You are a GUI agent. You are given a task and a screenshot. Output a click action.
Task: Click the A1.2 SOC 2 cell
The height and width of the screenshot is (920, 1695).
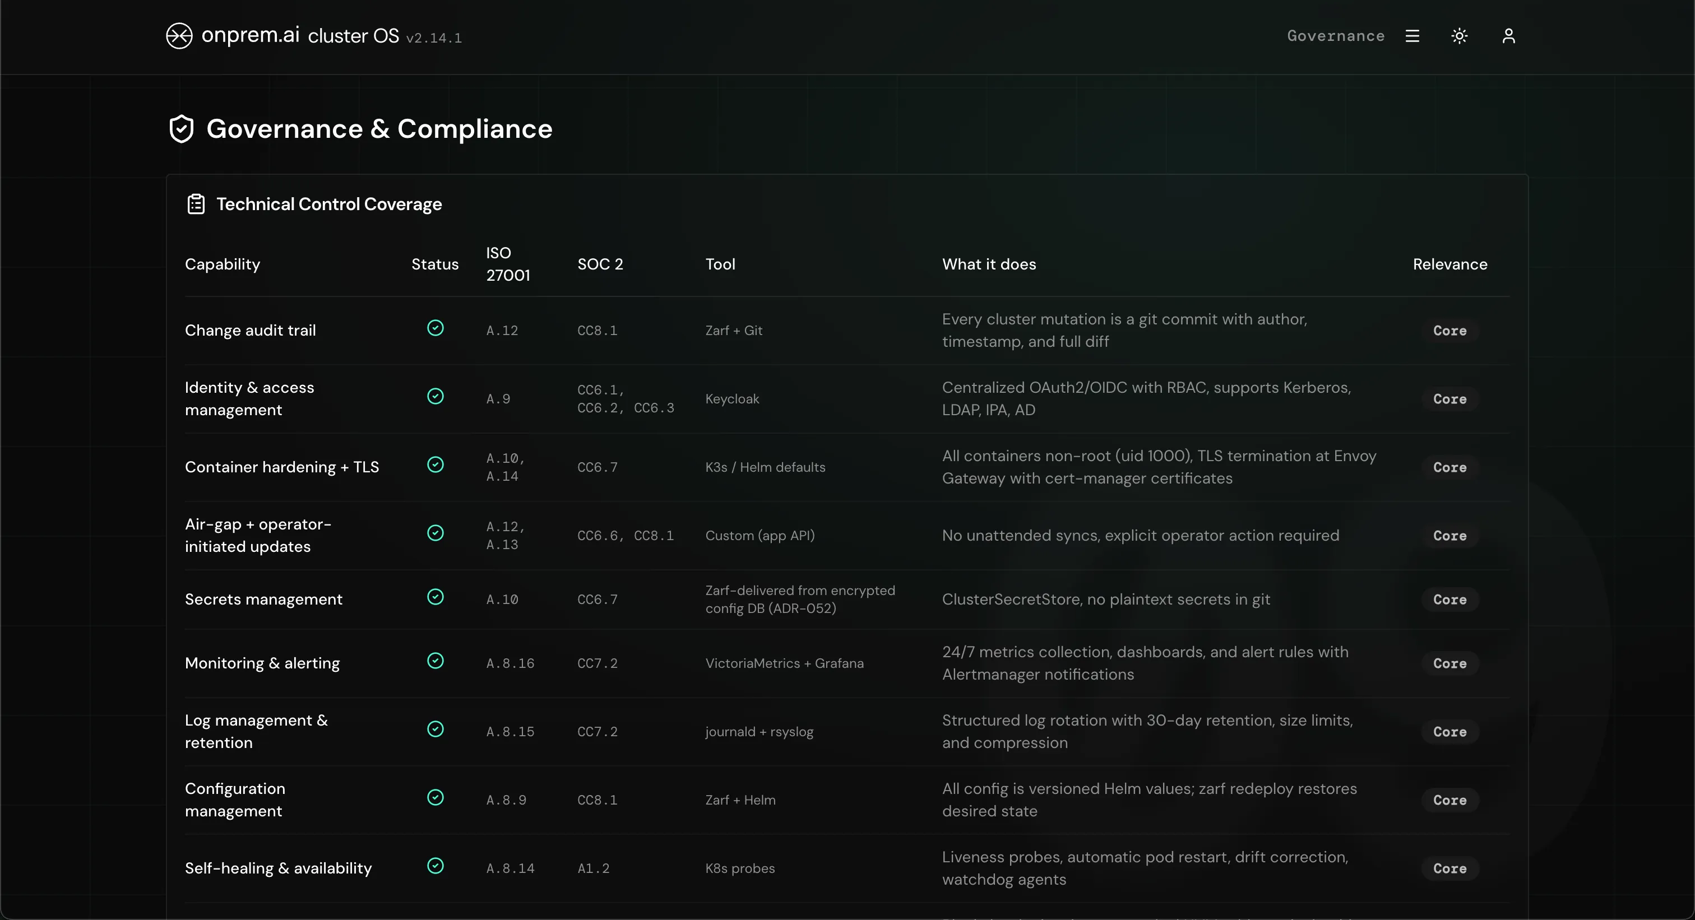click(x=594, y=868)
